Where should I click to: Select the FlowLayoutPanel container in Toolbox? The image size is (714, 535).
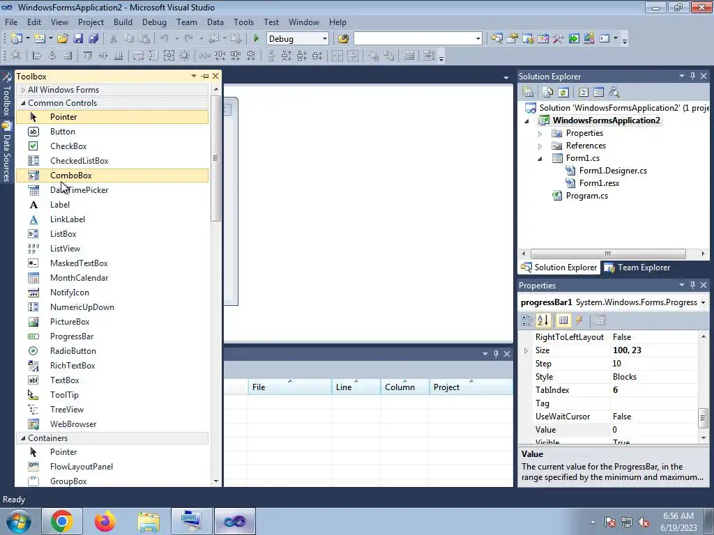[x=112, y=466]
